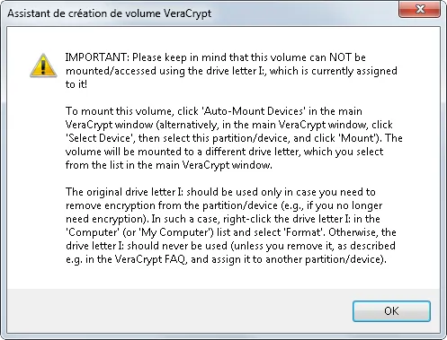Click the line 'from the list in the main VeraCrypt window.'

point(169,165)
